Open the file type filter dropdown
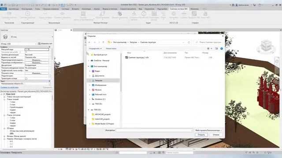 (208, 130)
